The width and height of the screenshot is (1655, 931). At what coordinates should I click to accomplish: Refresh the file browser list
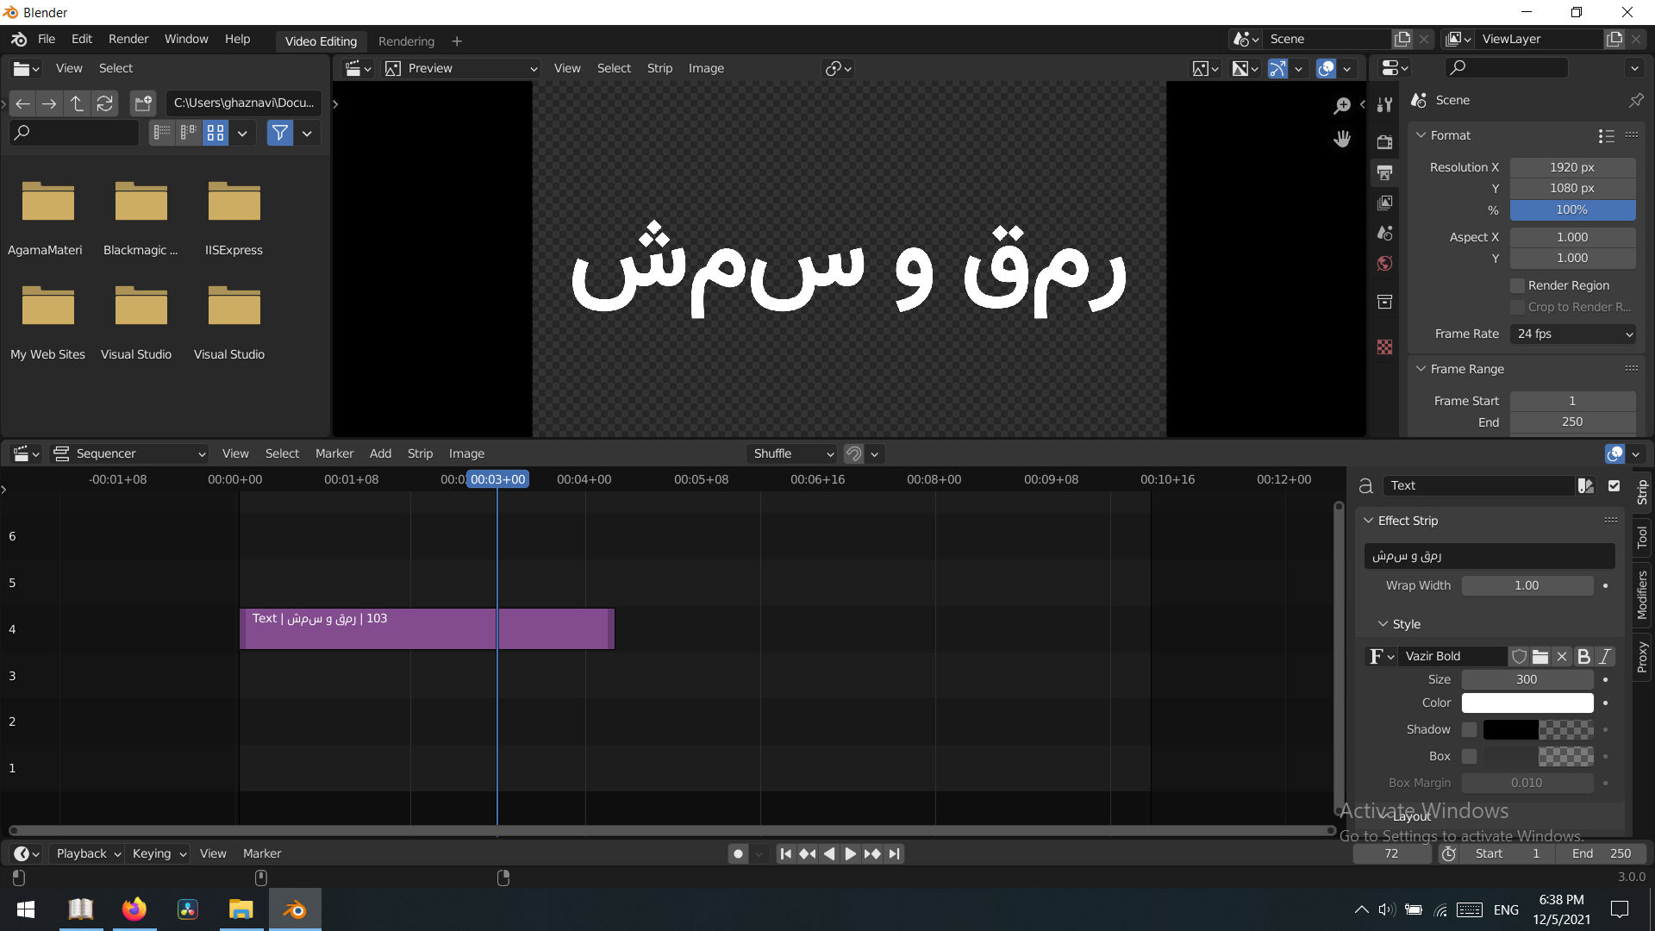pos(105,103)
